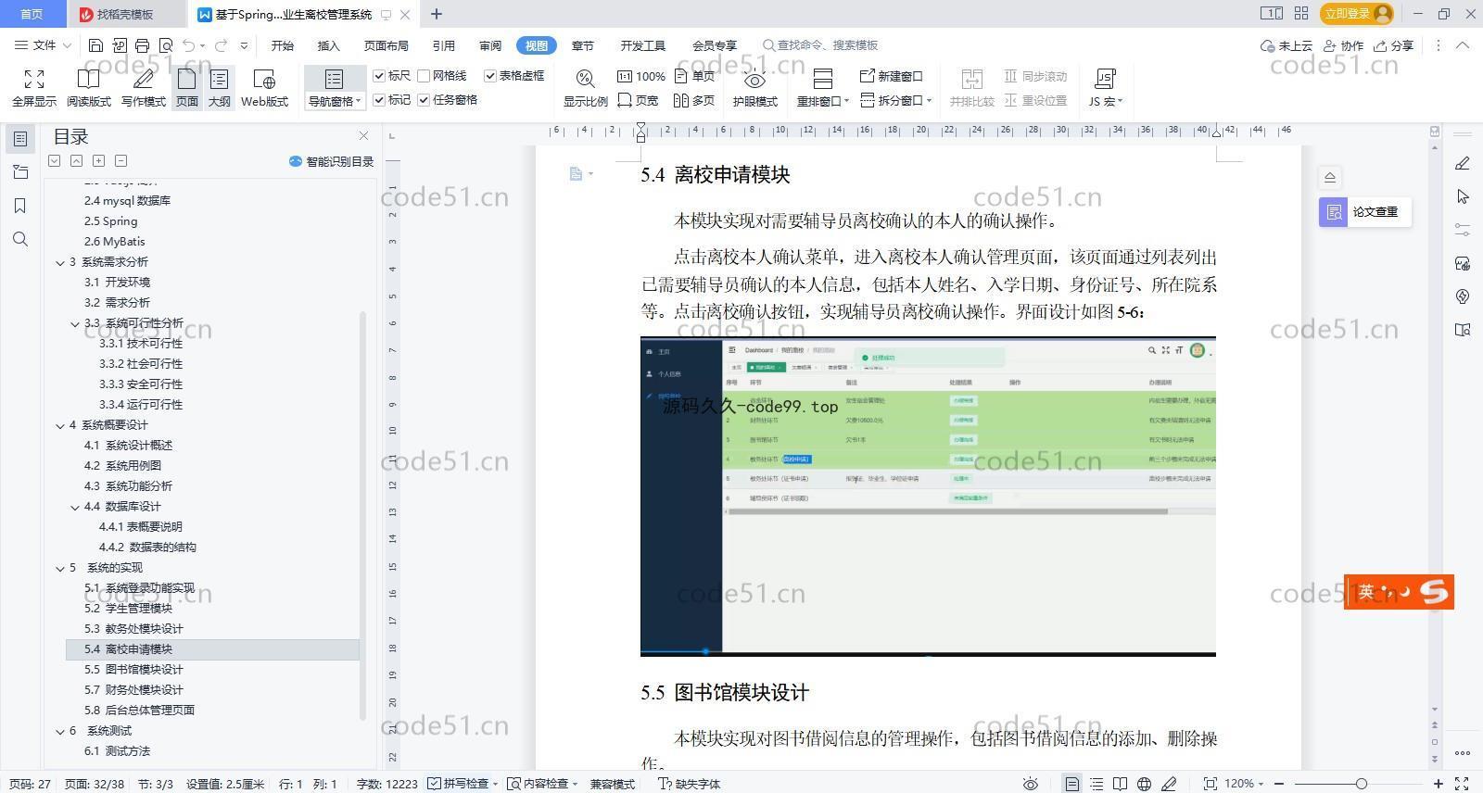The image size is (1483, 793).
Task: Click zoom out minus button
Action: click(1279, 784)
